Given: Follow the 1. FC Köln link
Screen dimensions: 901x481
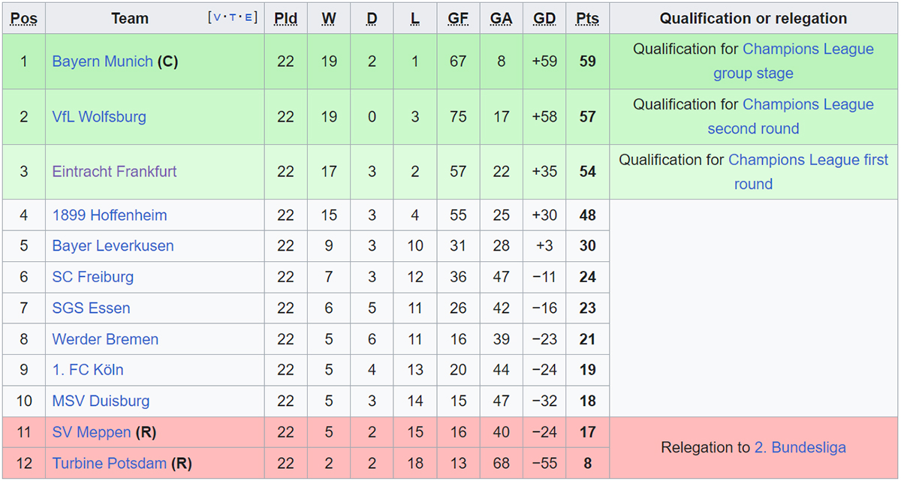Looking at the screenshot, I should click(x=88, y=370).
